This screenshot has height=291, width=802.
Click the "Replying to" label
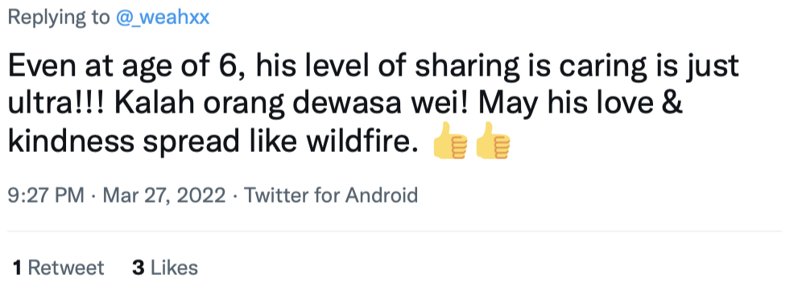pos(59,18)
